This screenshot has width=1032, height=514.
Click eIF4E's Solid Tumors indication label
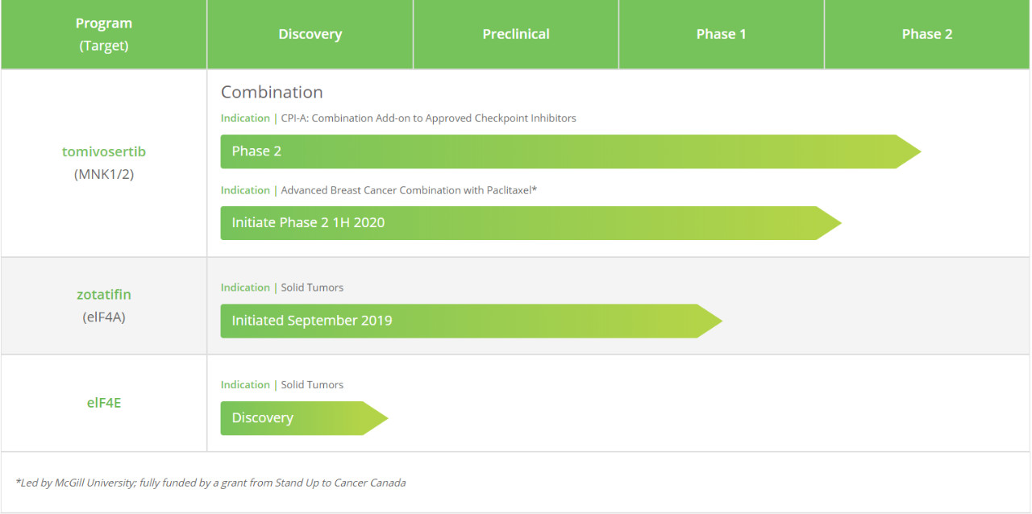pos(311,385)
